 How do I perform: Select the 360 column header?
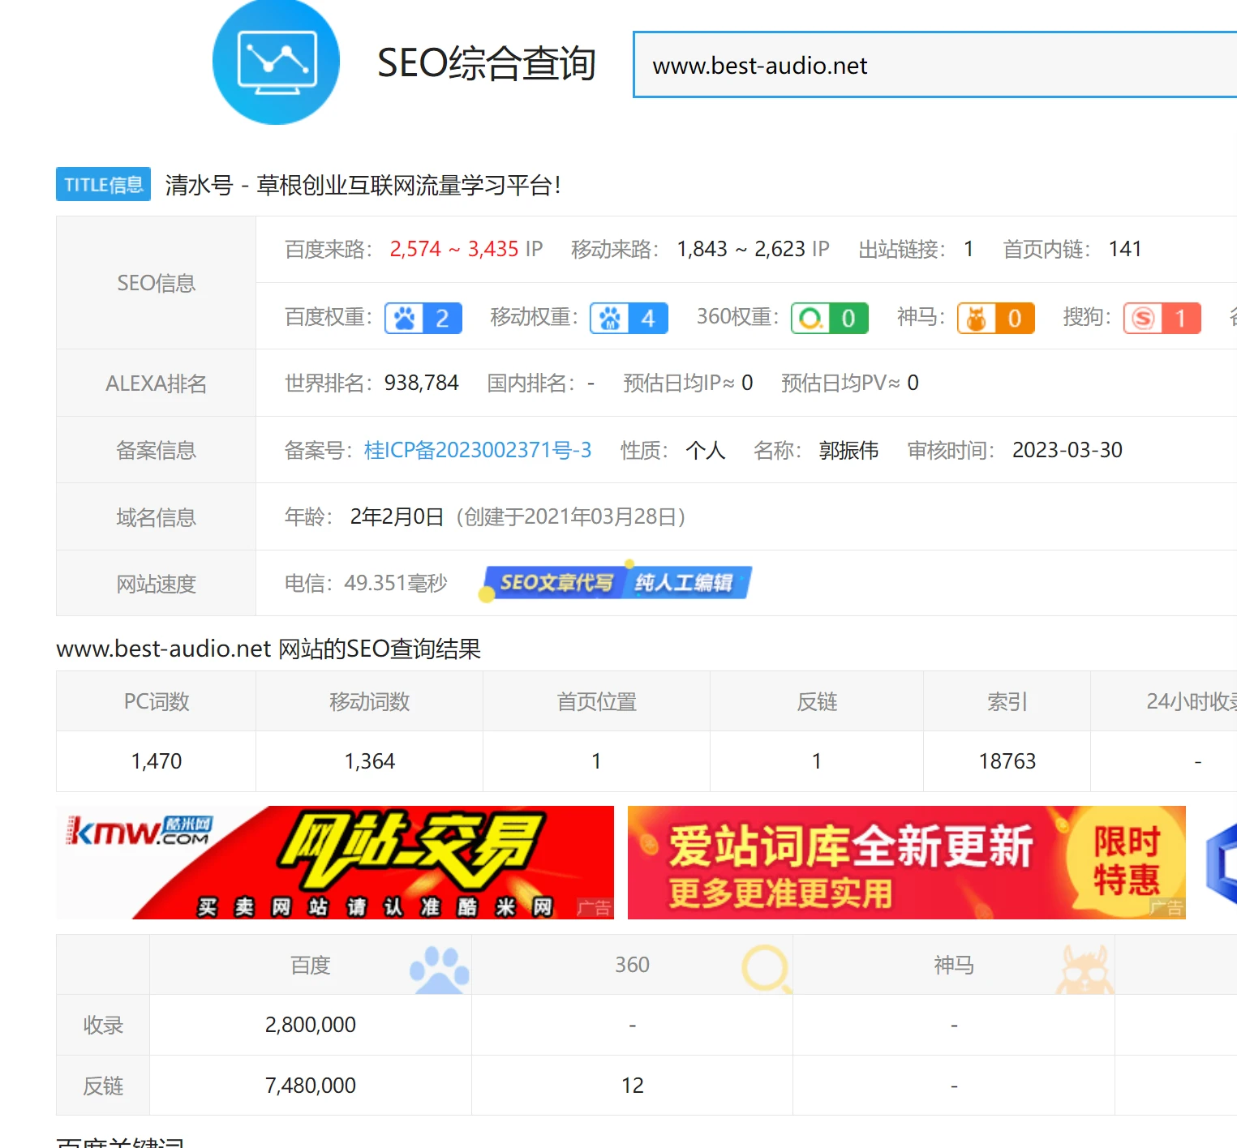click(x=632, y=965)
